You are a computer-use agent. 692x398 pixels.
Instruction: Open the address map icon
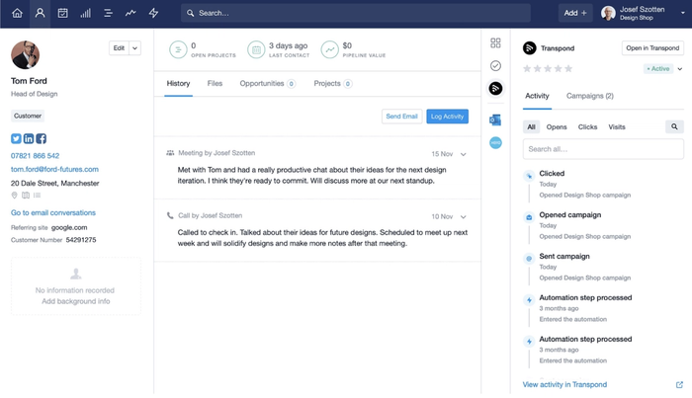coord(26,196)
